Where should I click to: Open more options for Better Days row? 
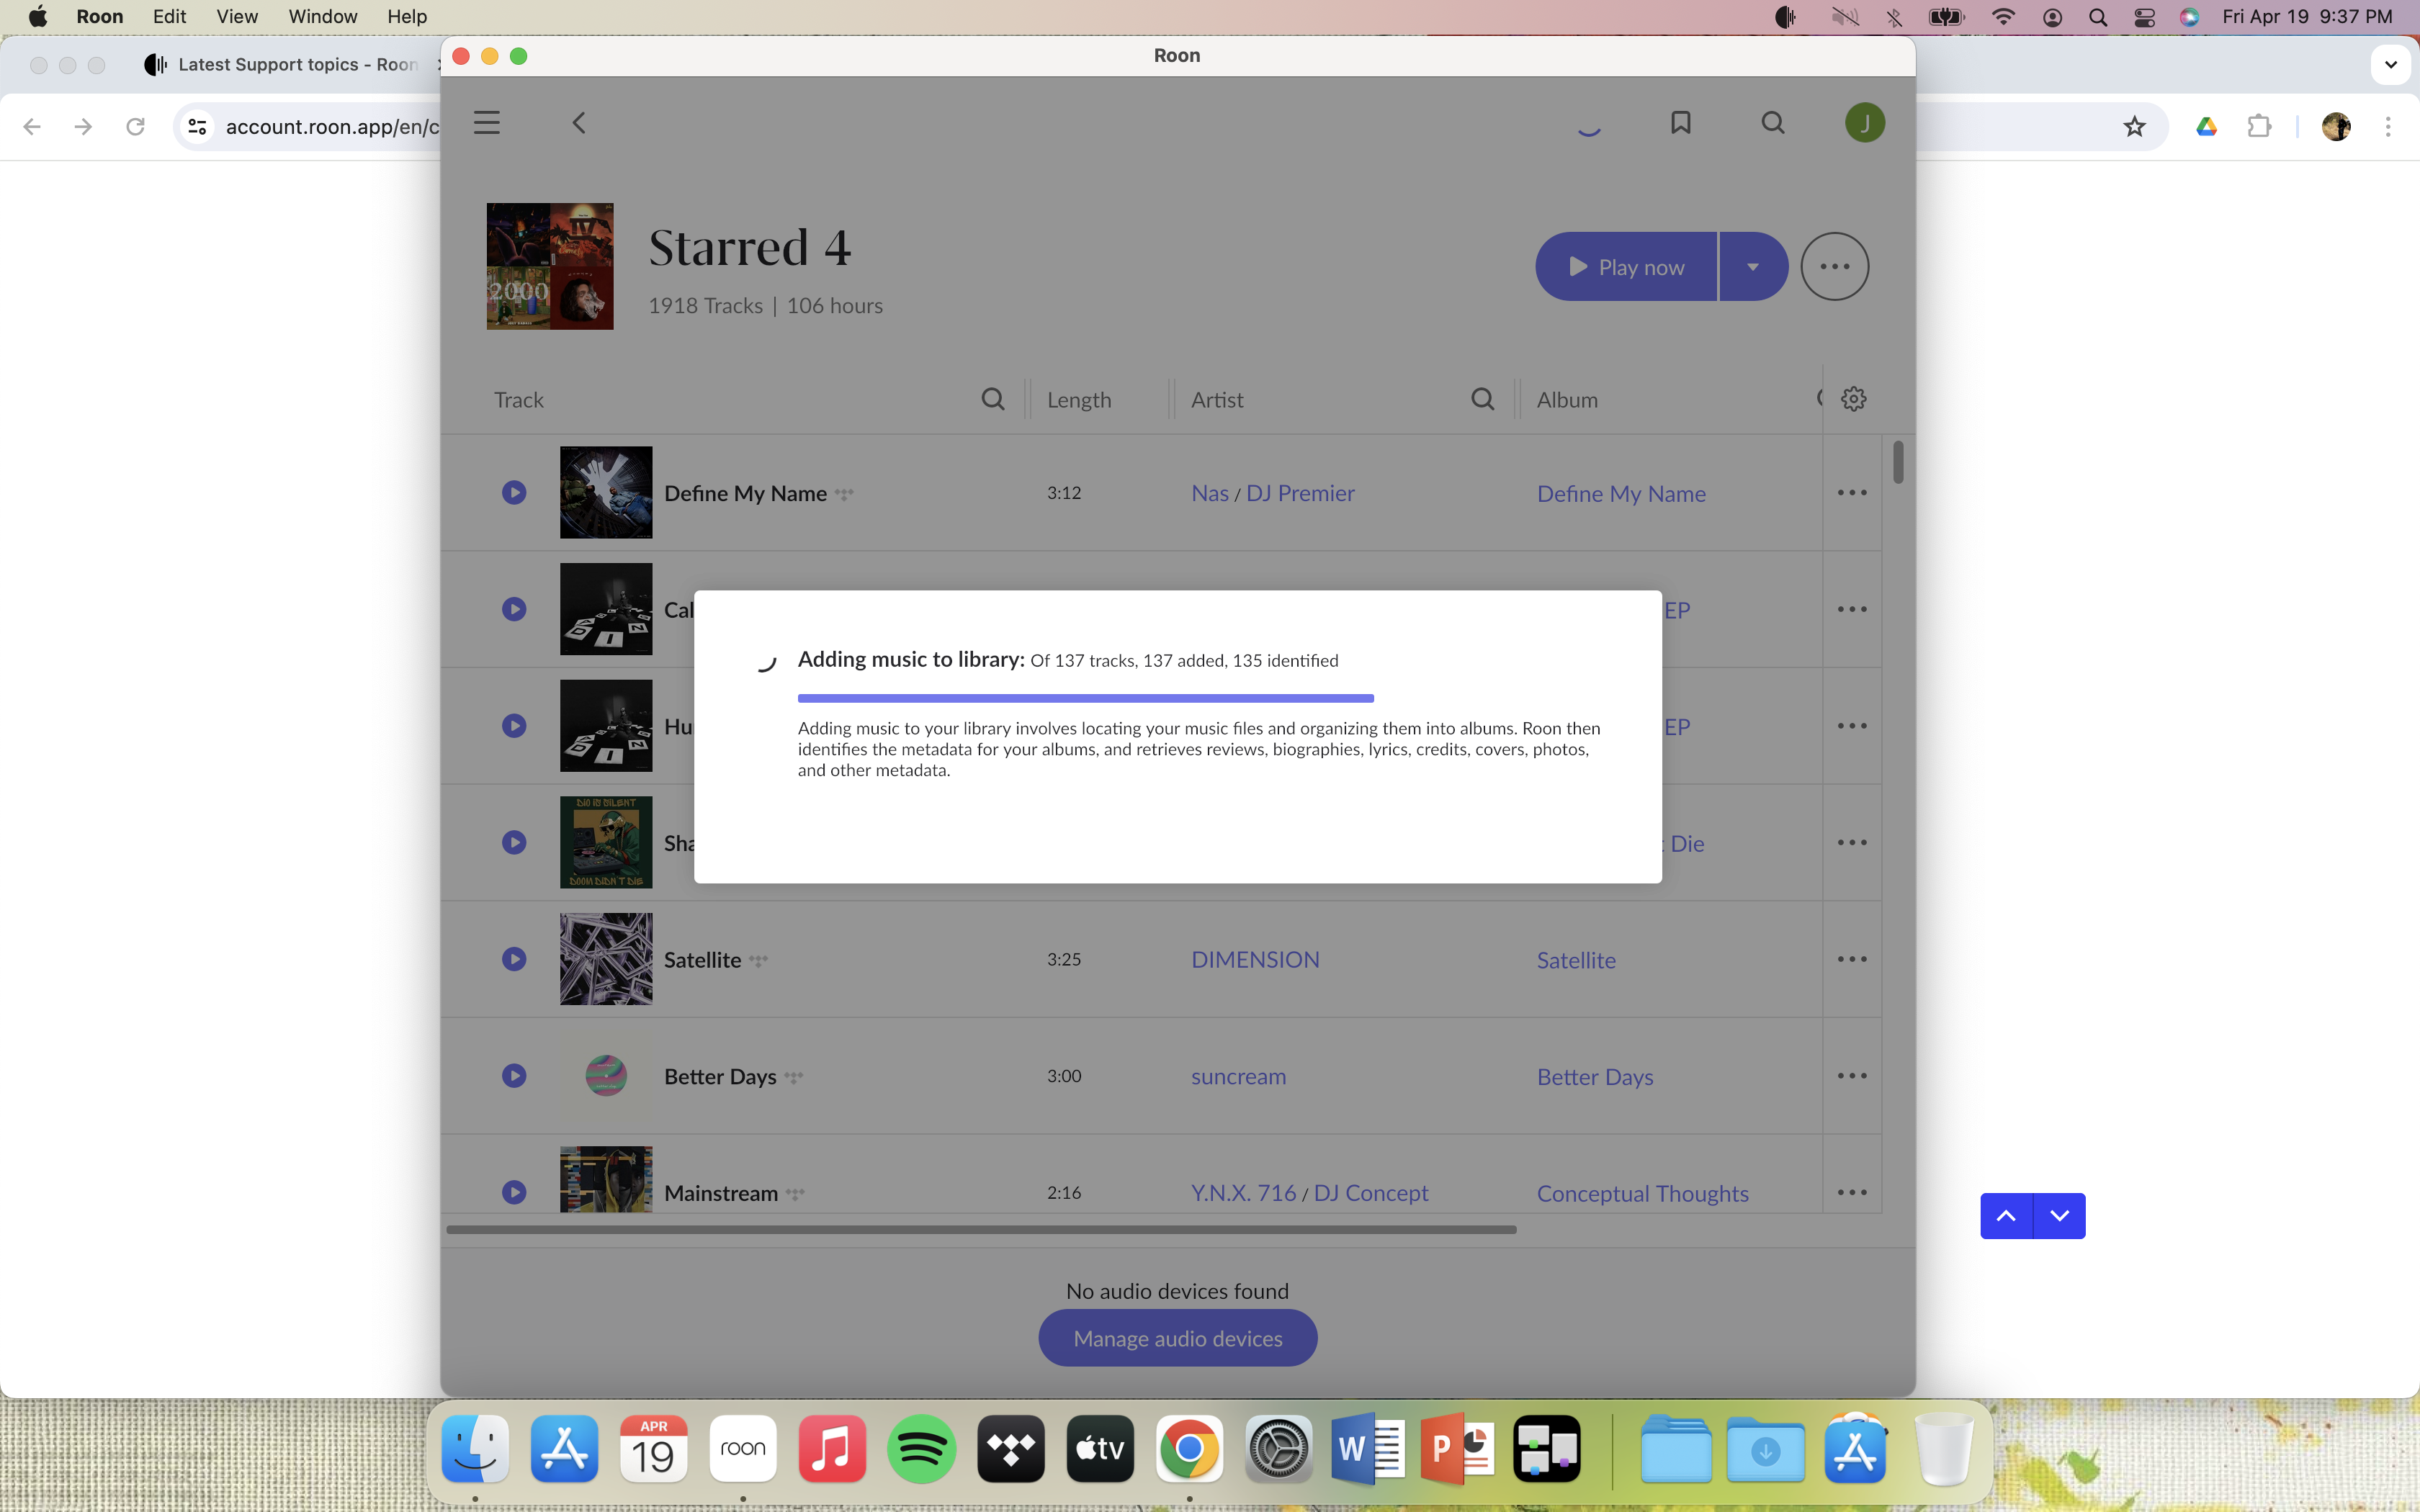tap(1852, 1076)
